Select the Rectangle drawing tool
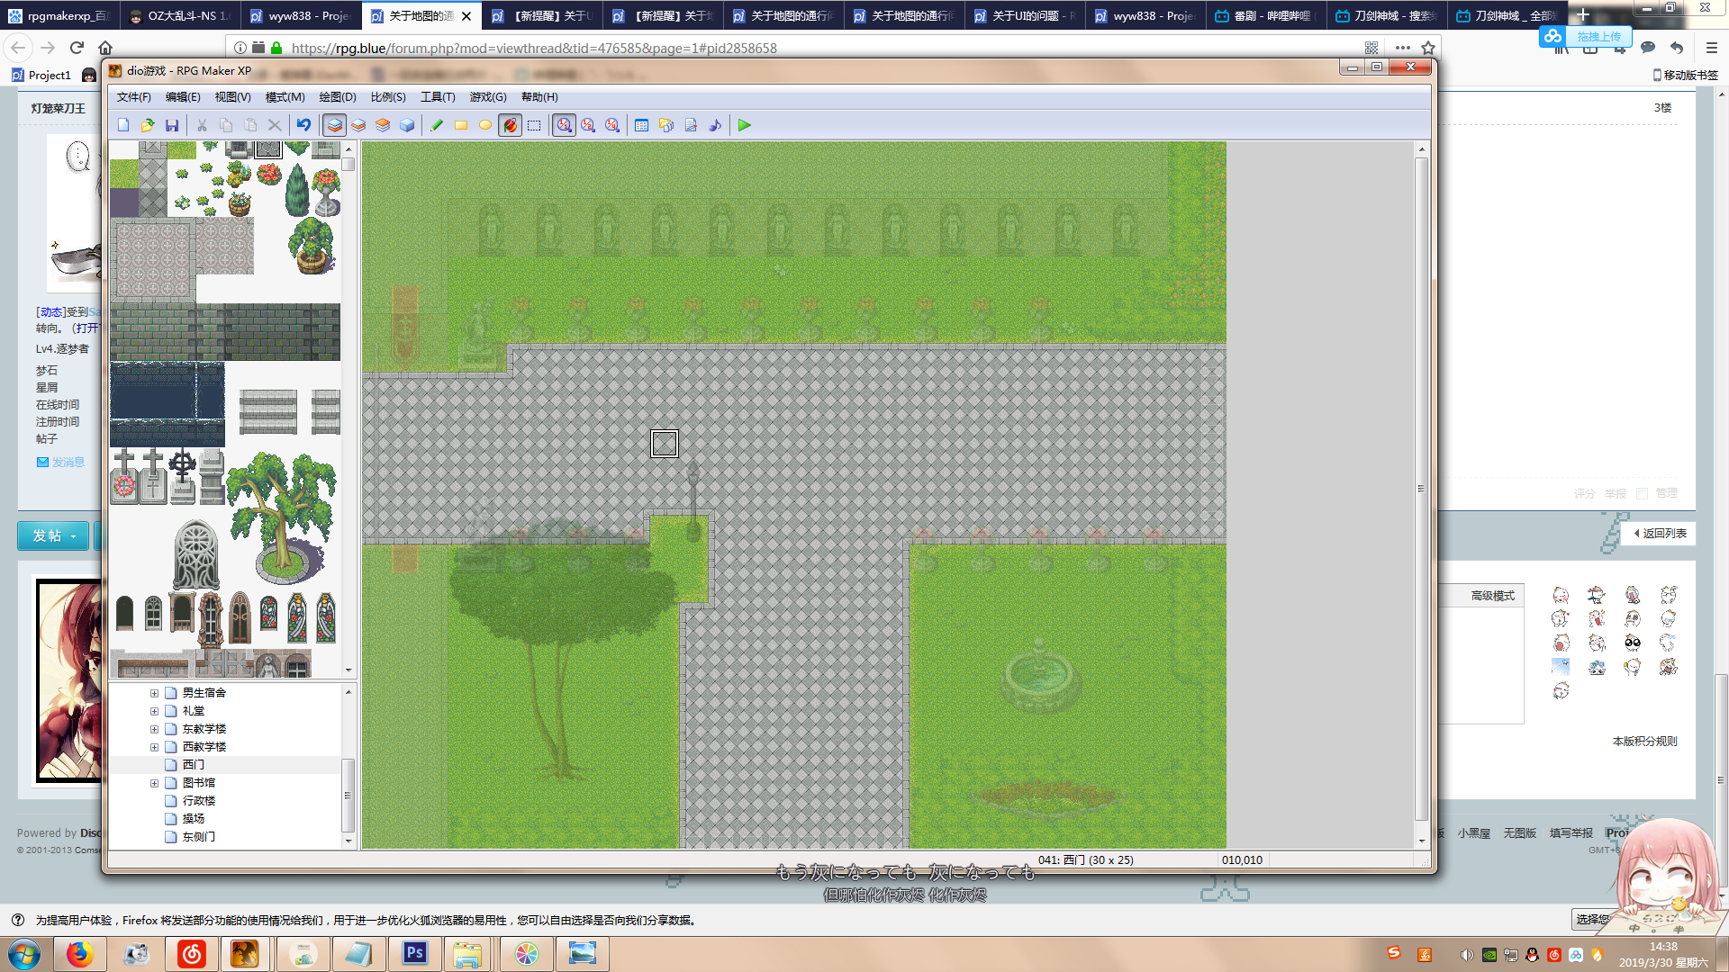 point(461,125)
